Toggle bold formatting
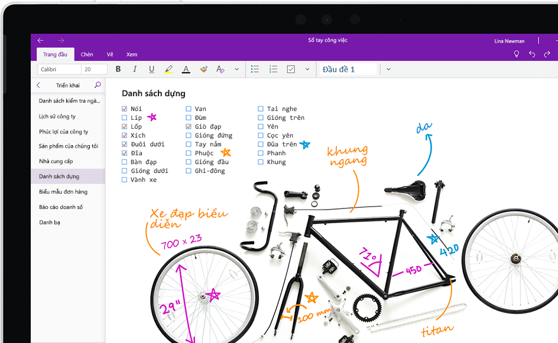 pyautogui.click(x=118, y=69)
